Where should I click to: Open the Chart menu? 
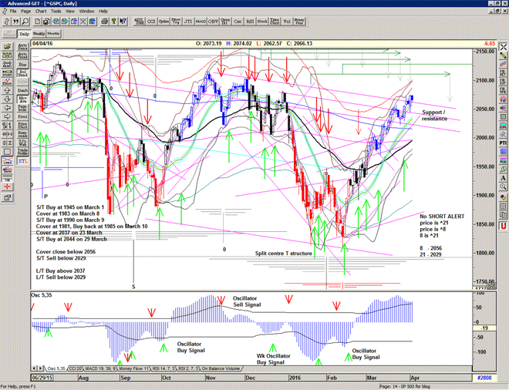[x=41, y=12]
